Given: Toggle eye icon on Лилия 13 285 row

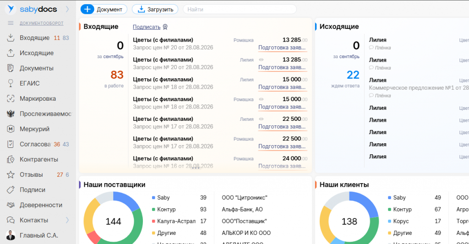Looking at the screenshot, I should (261, 60).
